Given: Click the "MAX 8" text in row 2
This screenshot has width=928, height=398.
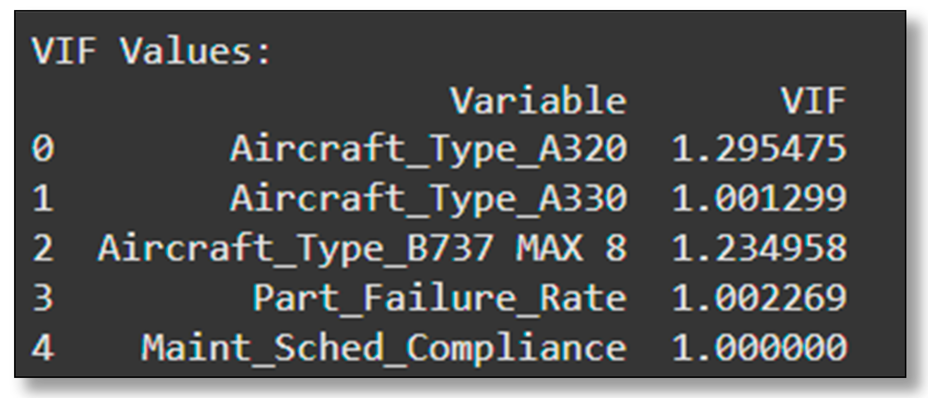Looking at the screenshot, I should point(571,248).
